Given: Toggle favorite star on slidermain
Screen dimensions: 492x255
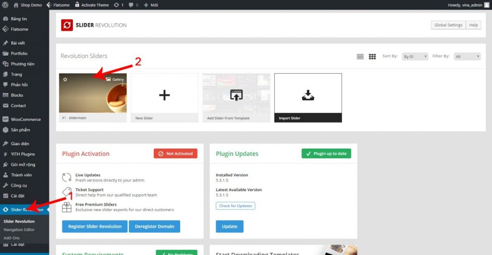Looking at the screenshot, I should pos(65,80).
